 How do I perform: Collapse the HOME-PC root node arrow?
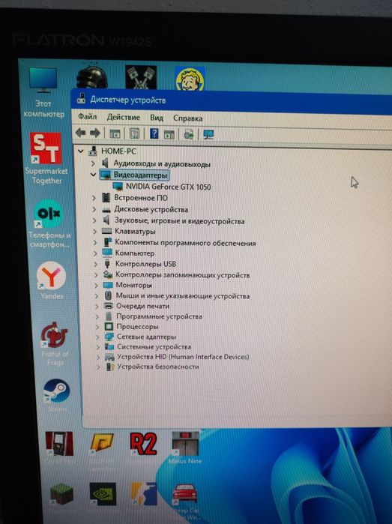(80, 151)
